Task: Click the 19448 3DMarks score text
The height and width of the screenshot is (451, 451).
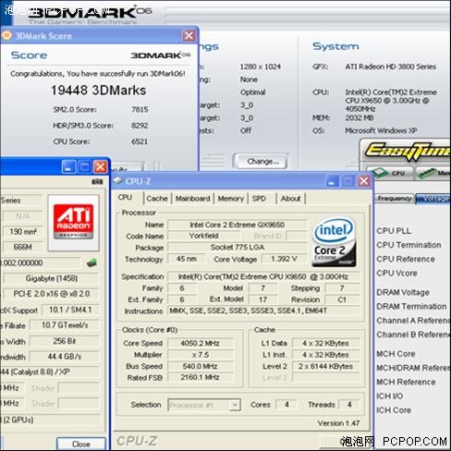Action: coord(98,91)
